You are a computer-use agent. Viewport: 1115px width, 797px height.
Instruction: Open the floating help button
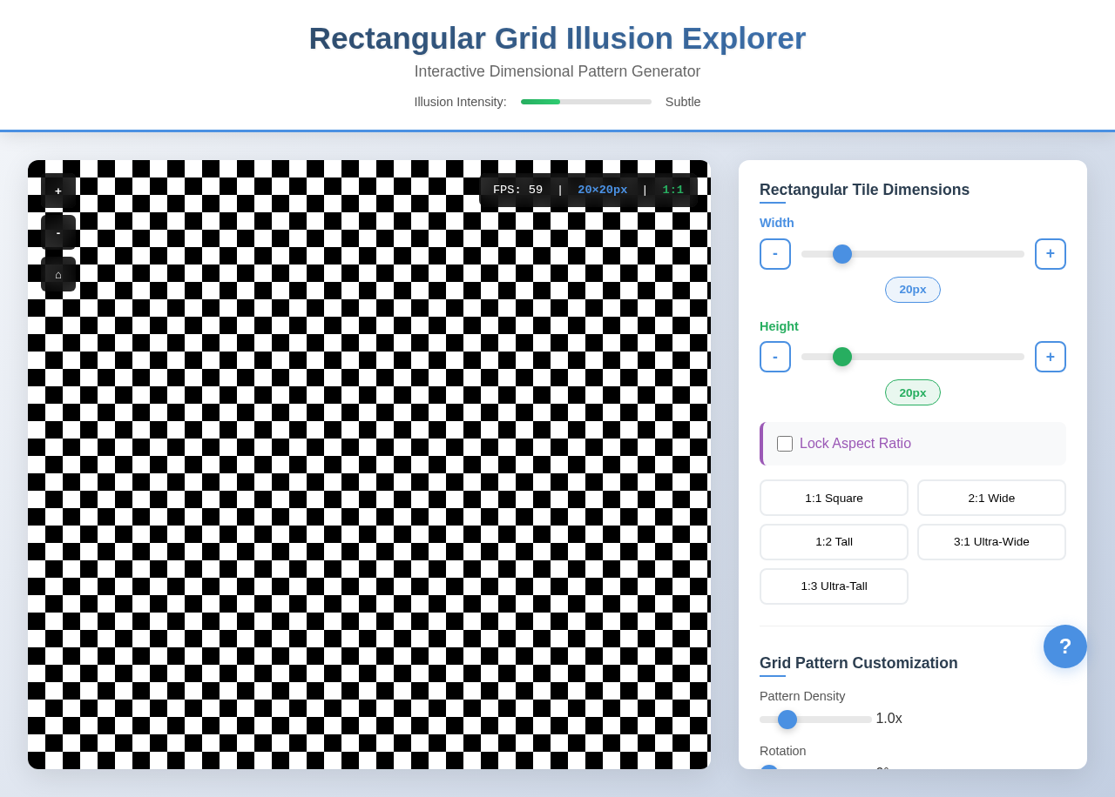1064,646
